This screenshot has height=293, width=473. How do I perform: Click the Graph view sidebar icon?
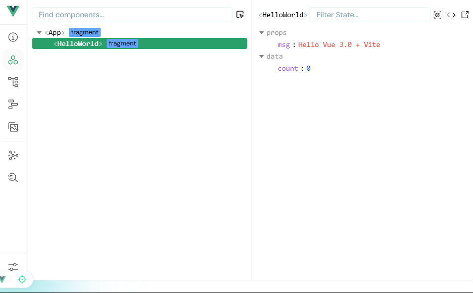coord(13,155)
